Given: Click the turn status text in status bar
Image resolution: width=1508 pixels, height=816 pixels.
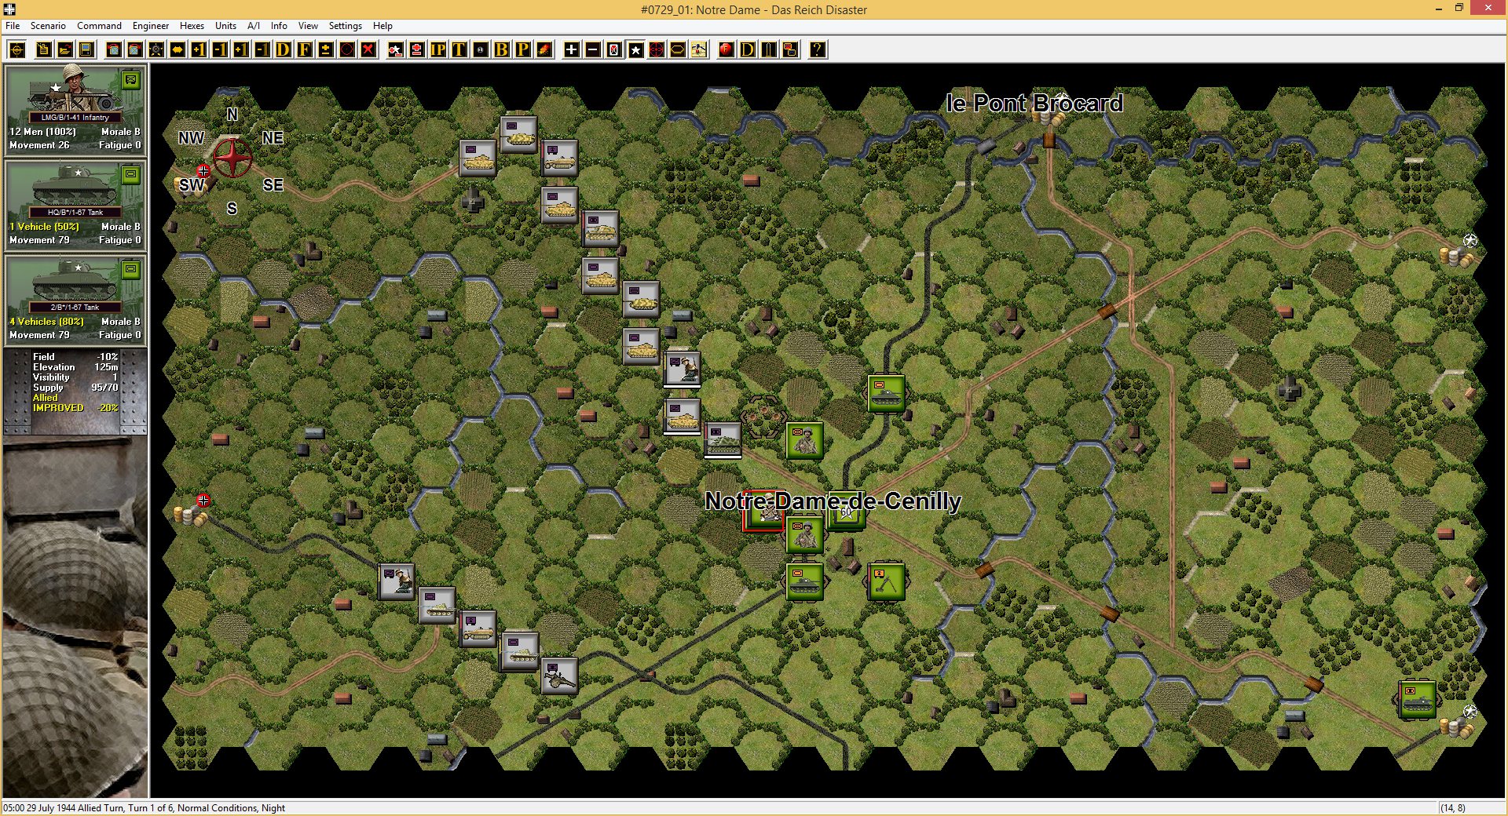Looking at the screenshot, I should point(144,808).
